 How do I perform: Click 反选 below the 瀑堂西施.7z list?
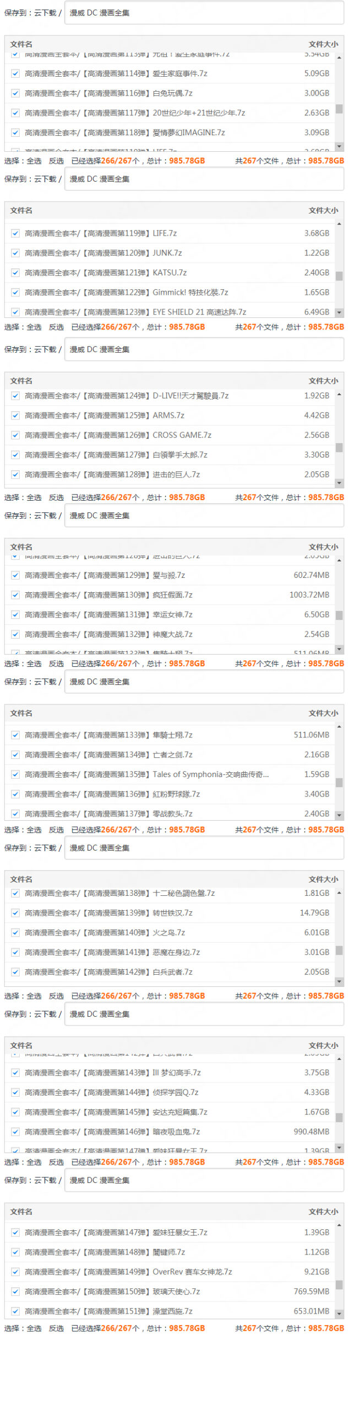click(56, 1328)
